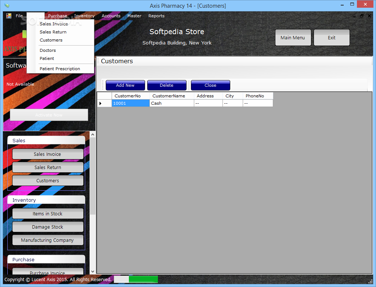Choose Patient Prescription from the dropdown menu
The width and height of the screenshot is (376, 287).
pos(60,69)
